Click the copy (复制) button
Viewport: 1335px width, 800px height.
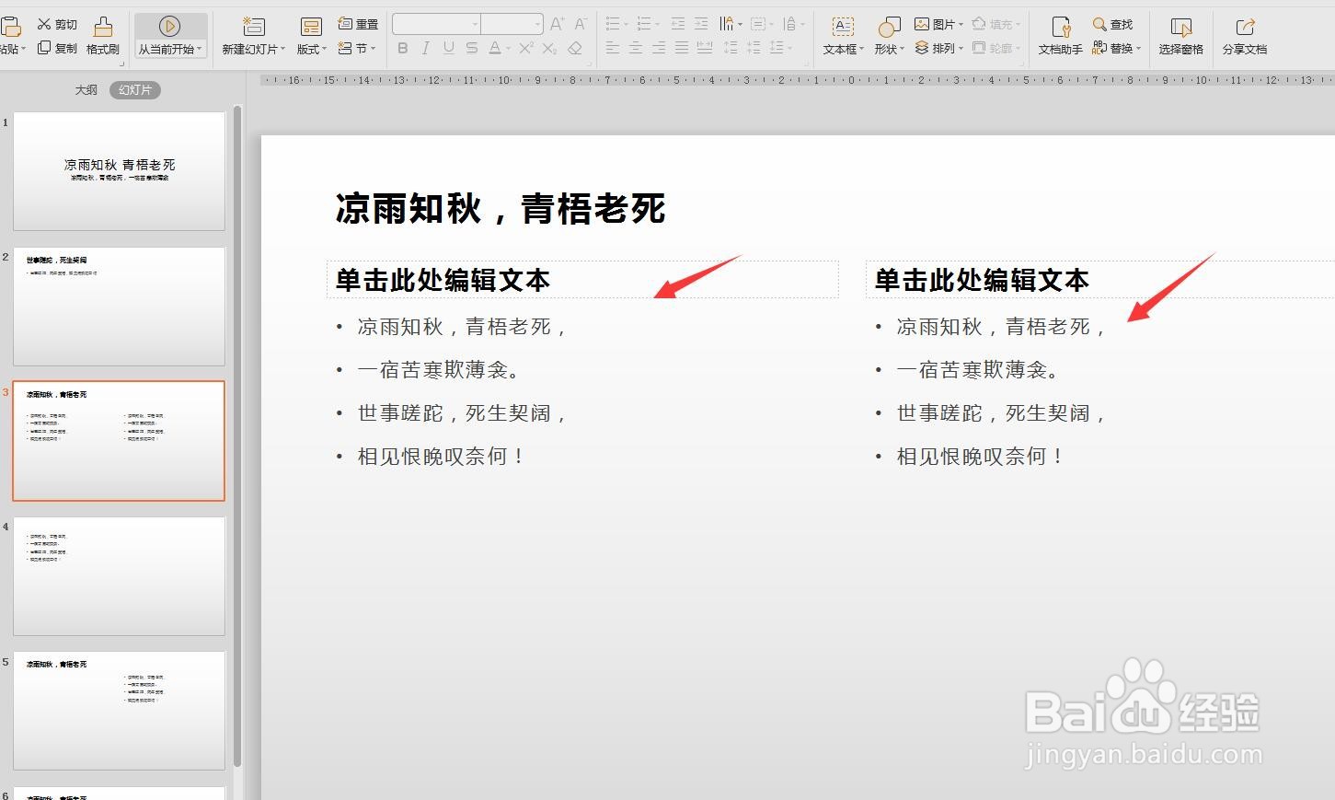coord(59,49)
